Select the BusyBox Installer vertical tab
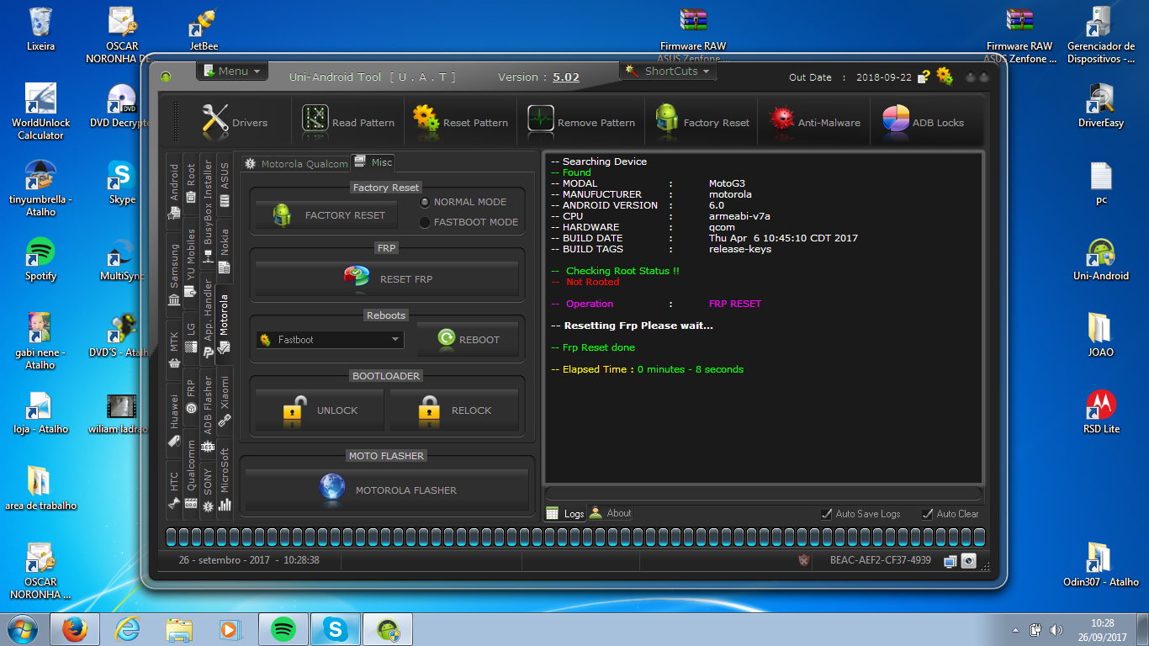The width and height of the screenshot is (1149, 646). (208, 214)
